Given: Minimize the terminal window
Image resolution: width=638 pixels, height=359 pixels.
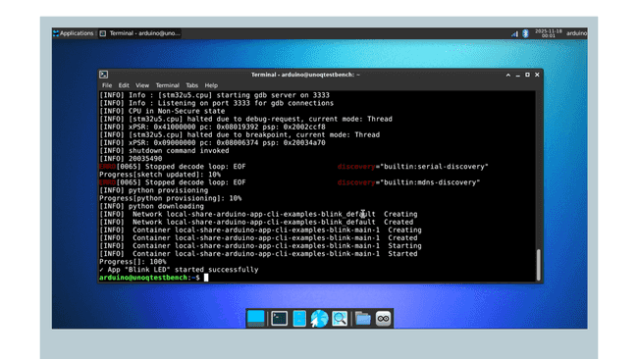Looking at the screenshot, I should point(518,75).
